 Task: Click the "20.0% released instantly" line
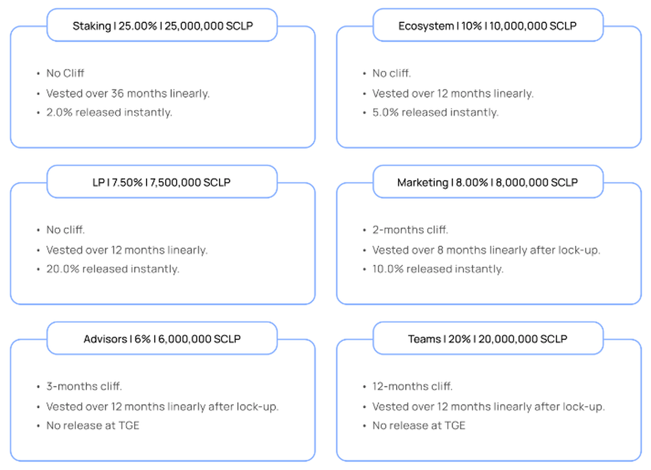tap(112, 269)
